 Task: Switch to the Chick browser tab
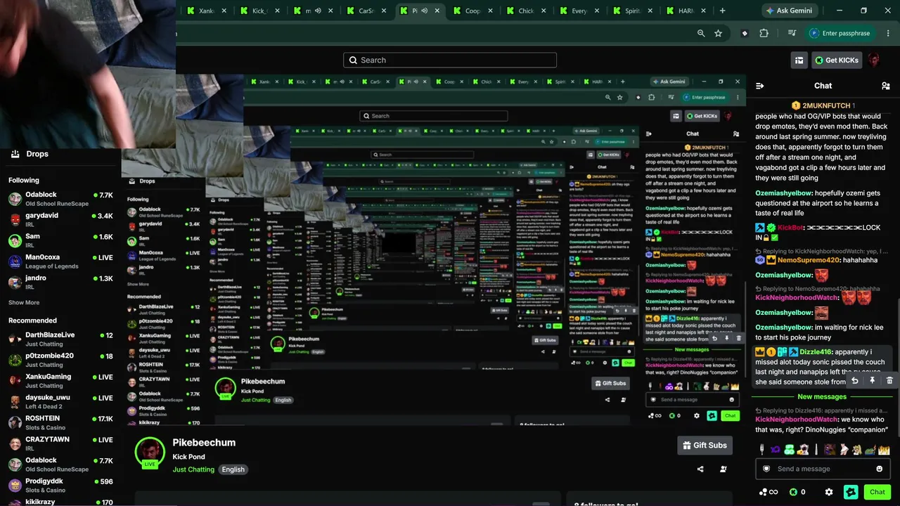click(x=525, y=11)
